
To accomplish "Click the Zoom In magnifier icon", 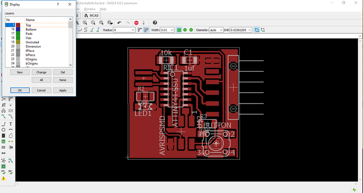I will (x=85, y=22).
